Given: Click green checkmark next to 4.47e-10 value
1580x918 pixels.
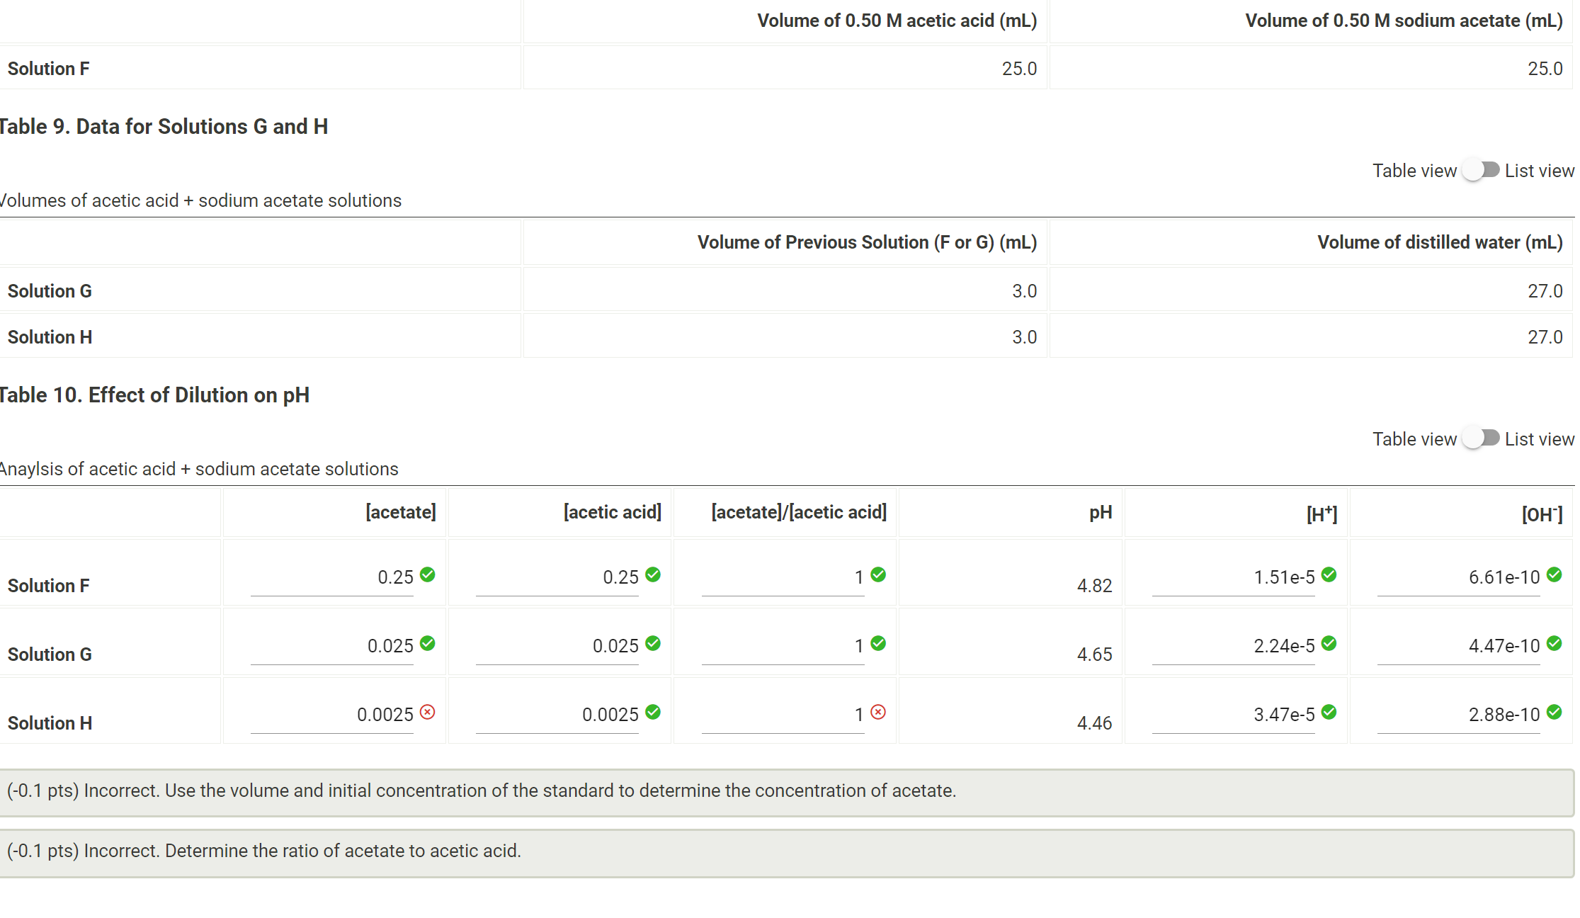Looking at the screenshot, I should [1554, 643].
